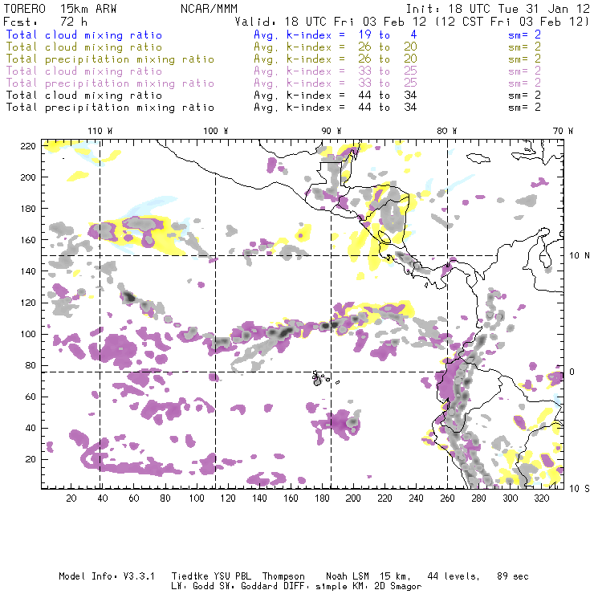Viewport: 594px width, 594px height.
Task: Click the "Thompson" footer text
Action: pos(283,576)
